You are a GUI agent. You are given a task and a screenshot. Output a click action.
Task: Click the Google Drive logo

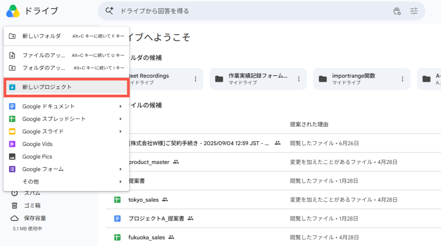pyautogui.click(x=13, y=11)
